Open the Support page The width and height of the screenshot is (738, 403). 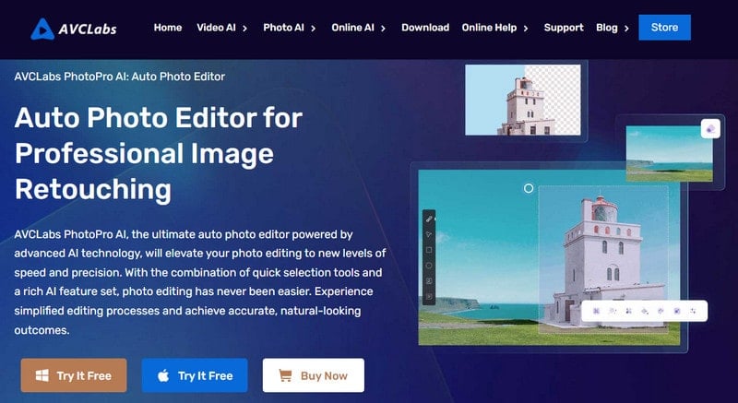[564, 28]
